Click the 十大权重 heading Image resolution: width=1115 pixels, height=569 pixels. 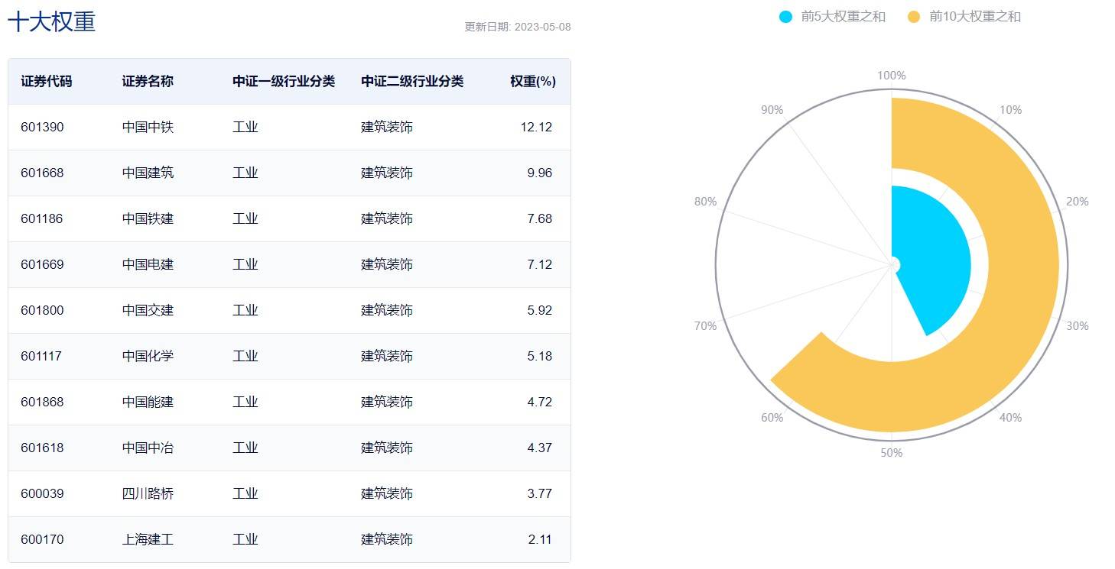(x=51, y=21)
